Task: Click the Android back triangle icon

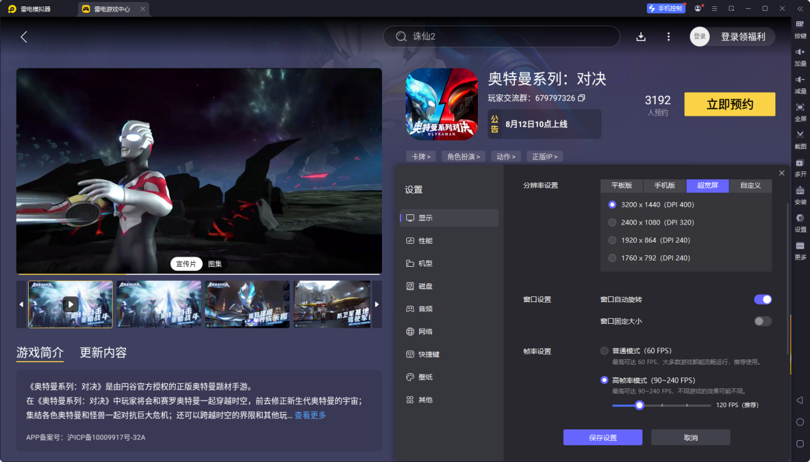Action: 800,400
